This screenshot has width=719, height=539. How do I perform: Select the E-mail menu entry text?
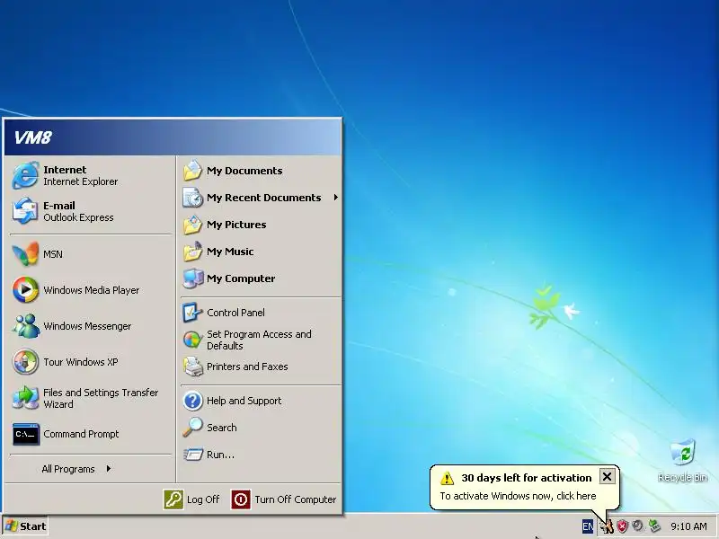(59, 206)
